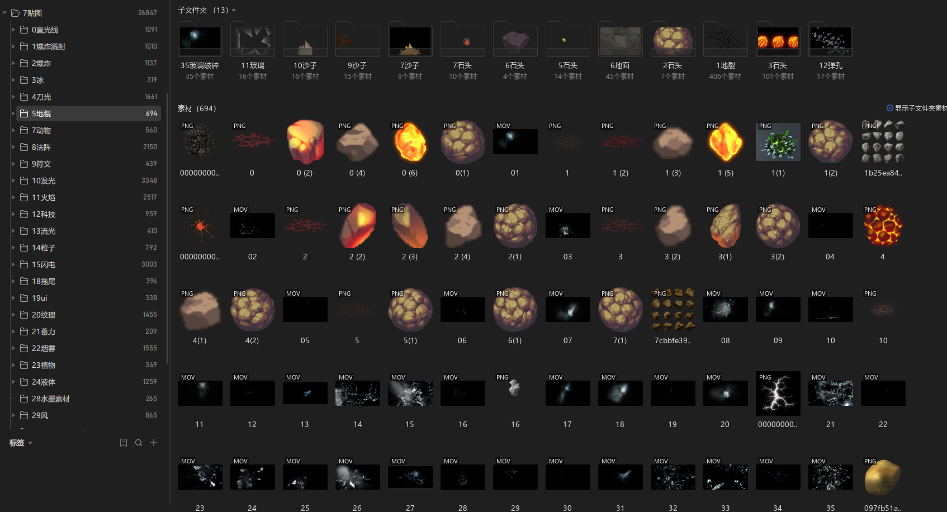This screenshot has width=947, height=512.
Task: Select the MOV clip named 14
Action: point(357,394)
